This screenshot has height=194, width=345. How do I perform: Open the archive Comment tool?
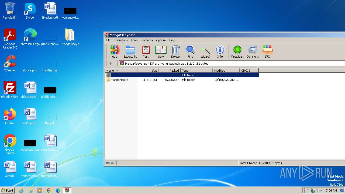(x=253, y=51)
